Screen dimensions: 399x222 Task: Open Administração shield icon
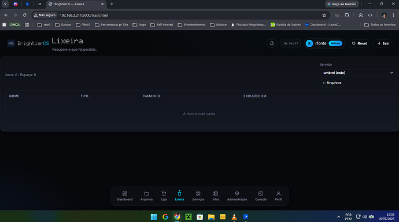tap(237, 196)
